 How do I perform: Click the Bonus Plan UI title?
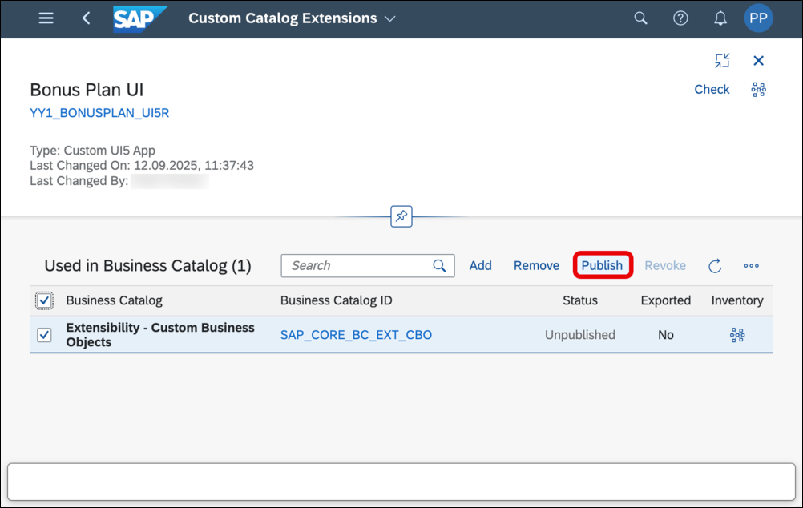pyautogui.click(x=87, y=90)
